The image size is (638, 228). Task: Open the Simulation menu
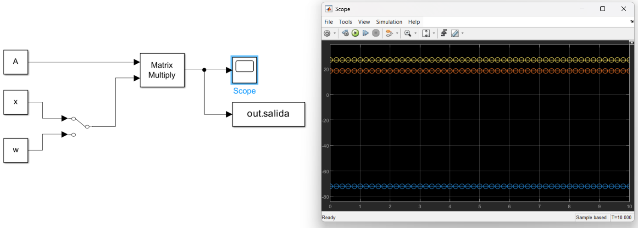pyautogui.click(x=389, y=22)
